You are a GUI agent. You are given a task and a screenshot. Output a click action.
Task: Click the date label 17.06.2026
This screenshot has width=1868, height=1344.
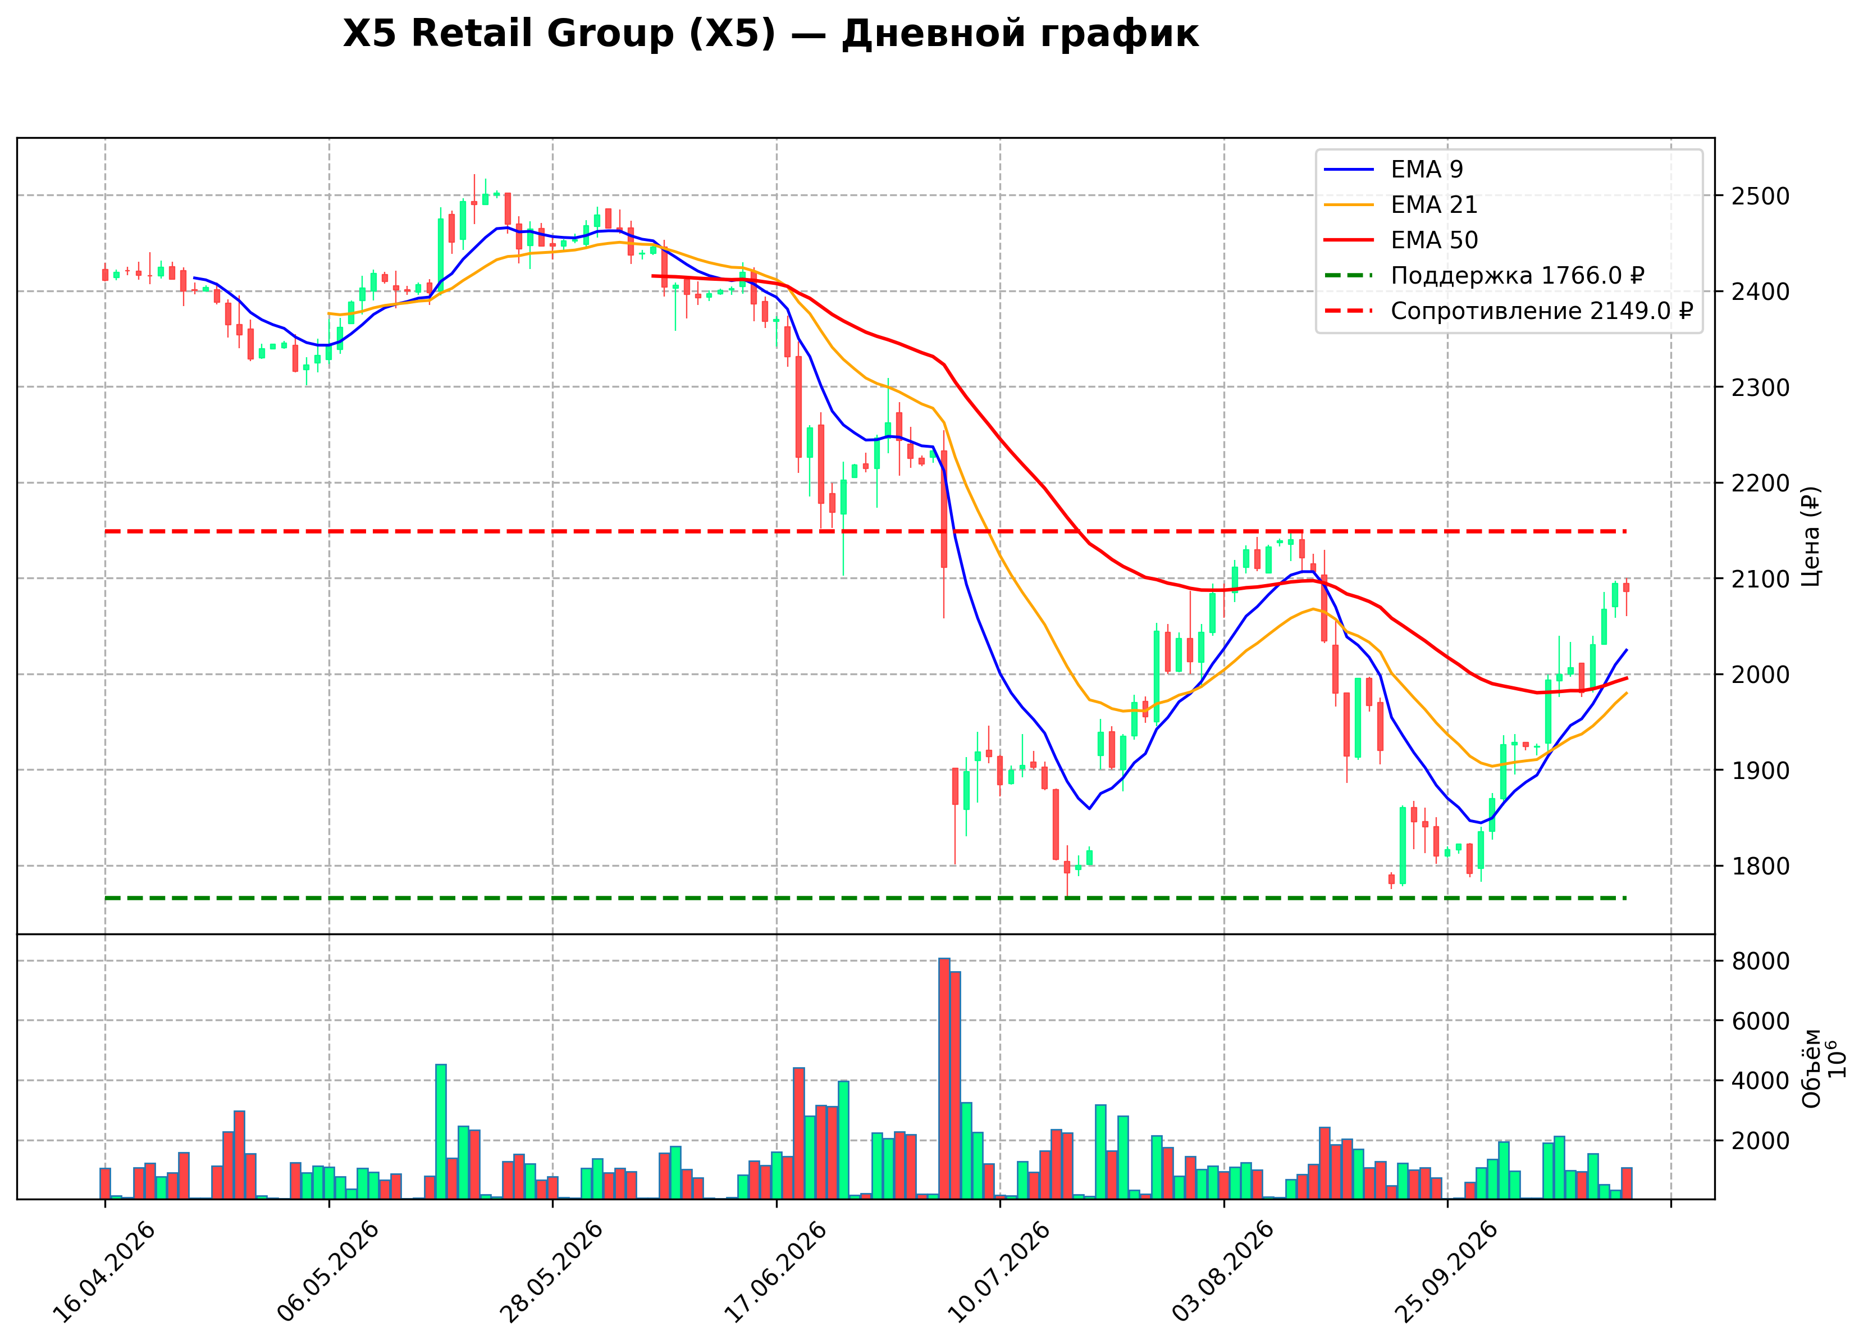775,1272
